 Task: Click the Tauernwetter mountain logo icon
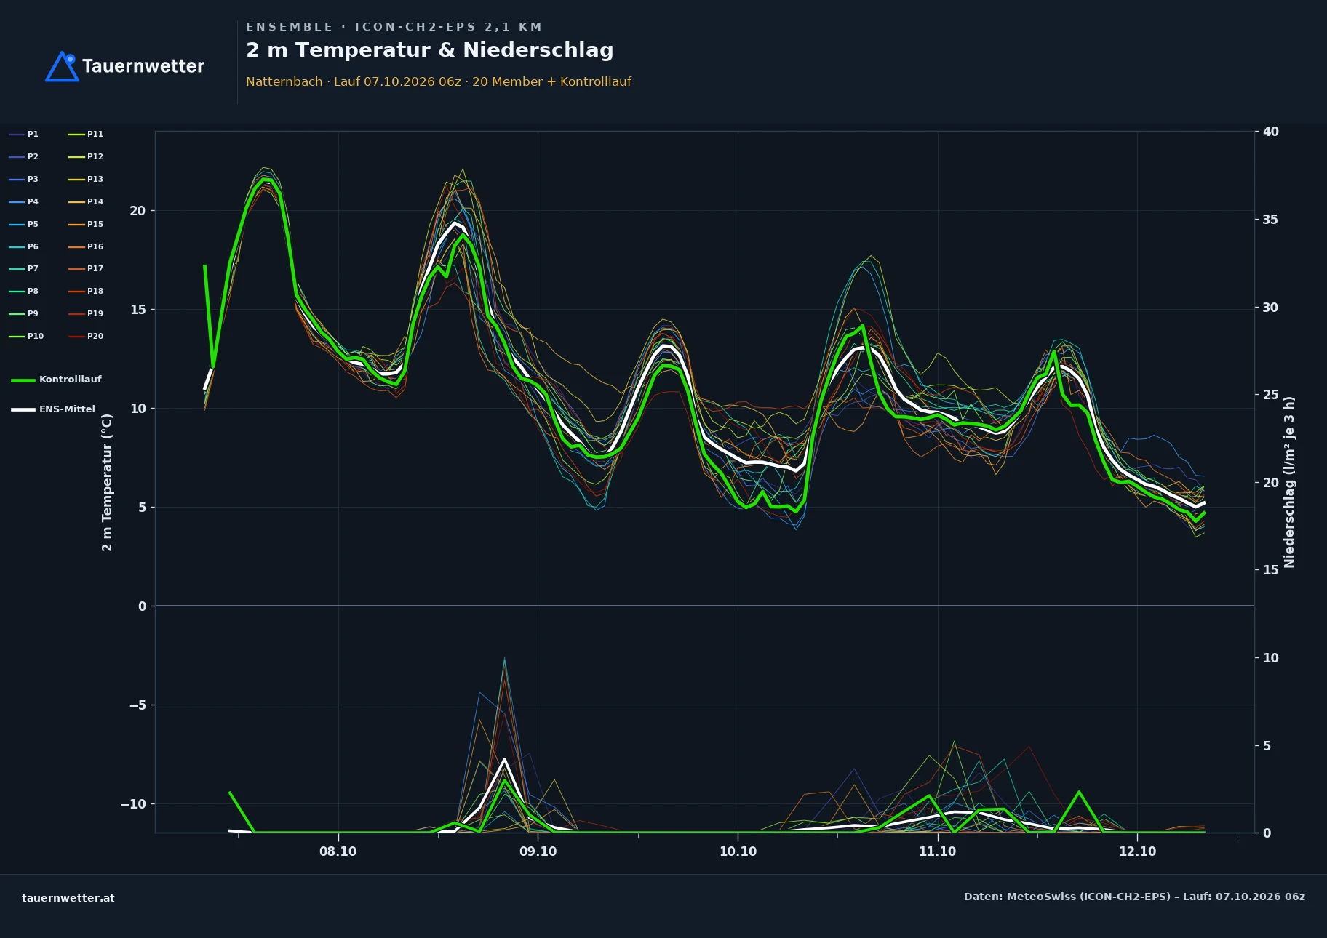pos(62,66)
